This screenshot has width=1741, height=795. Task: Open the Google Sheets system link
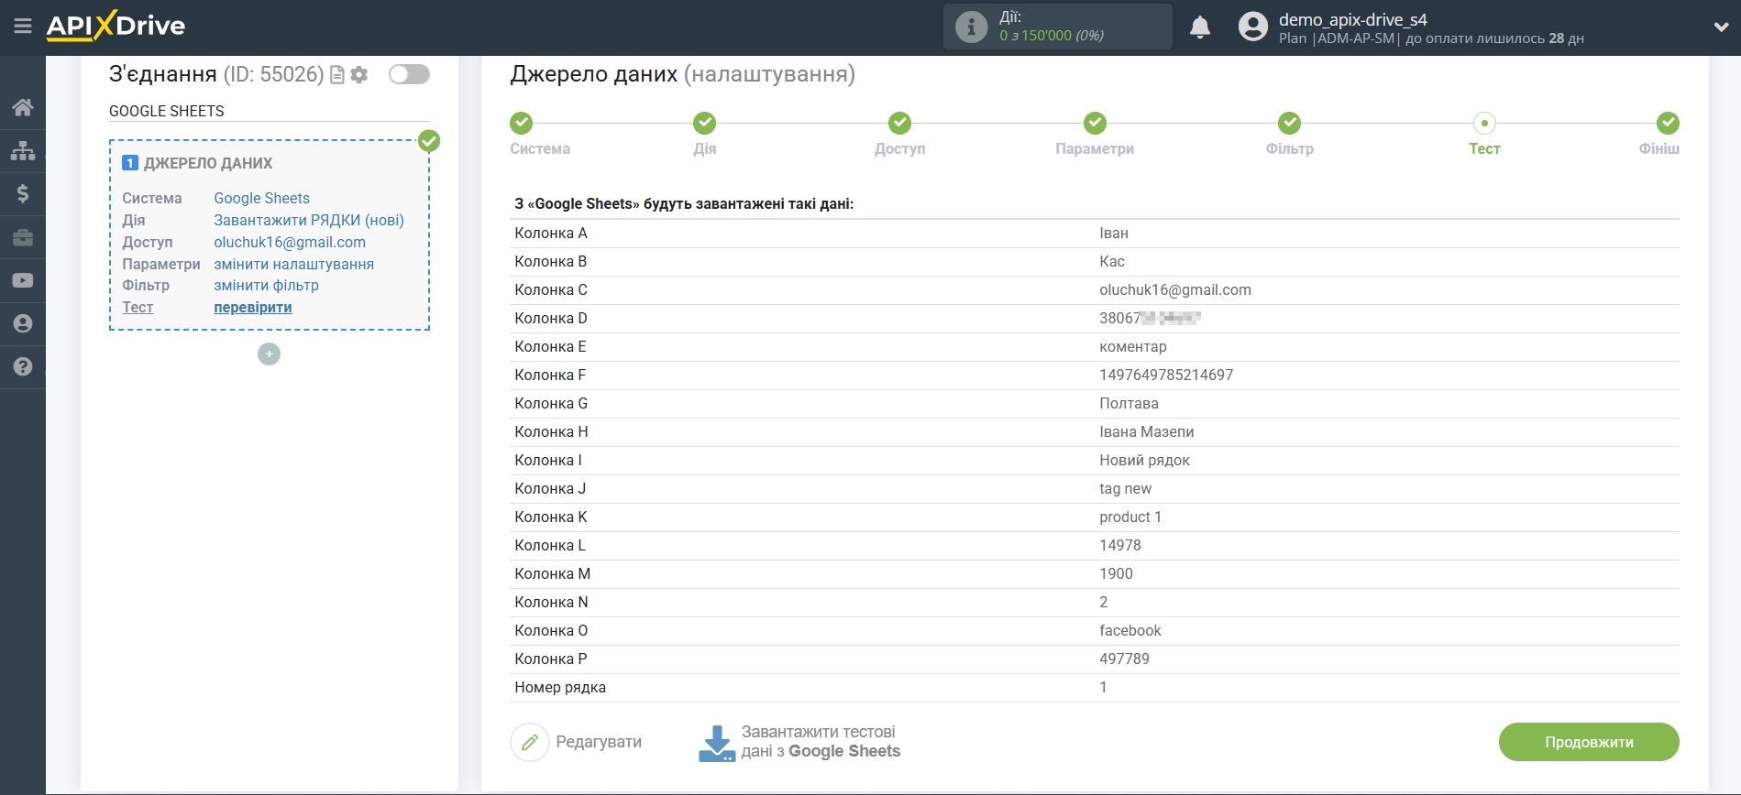tap(261, 198)
